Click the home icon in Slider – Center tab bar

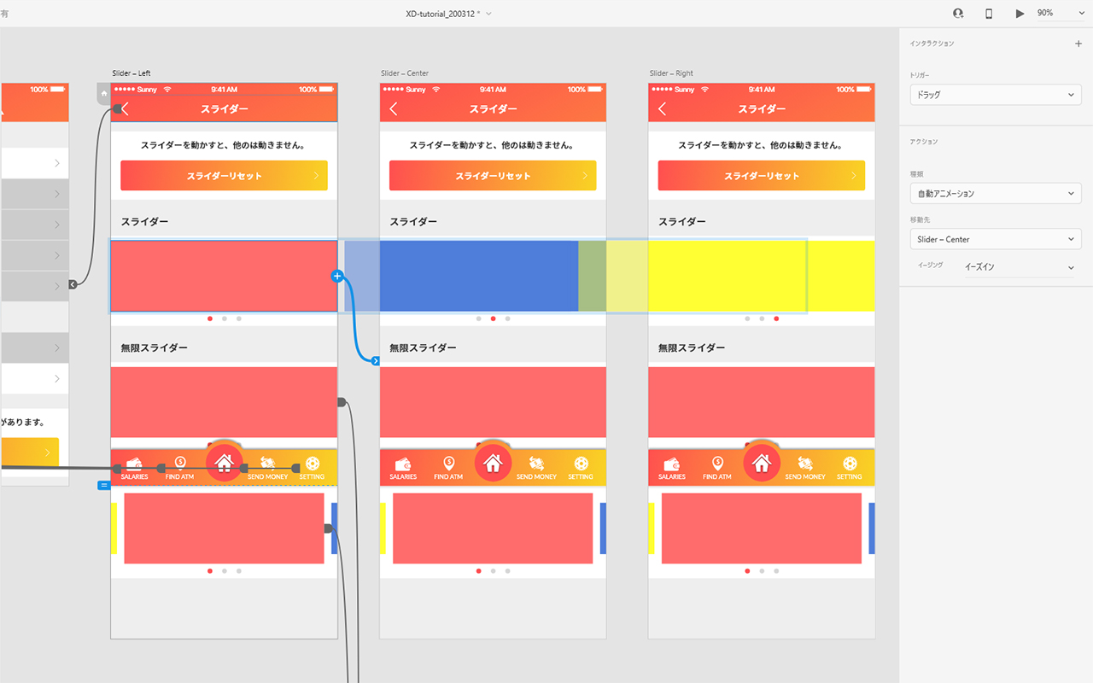(x=493, y=463)
